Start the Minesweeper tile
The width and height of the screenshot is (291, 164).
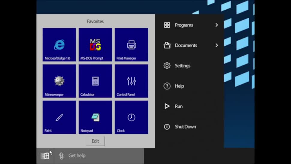(x=59, y=81)
